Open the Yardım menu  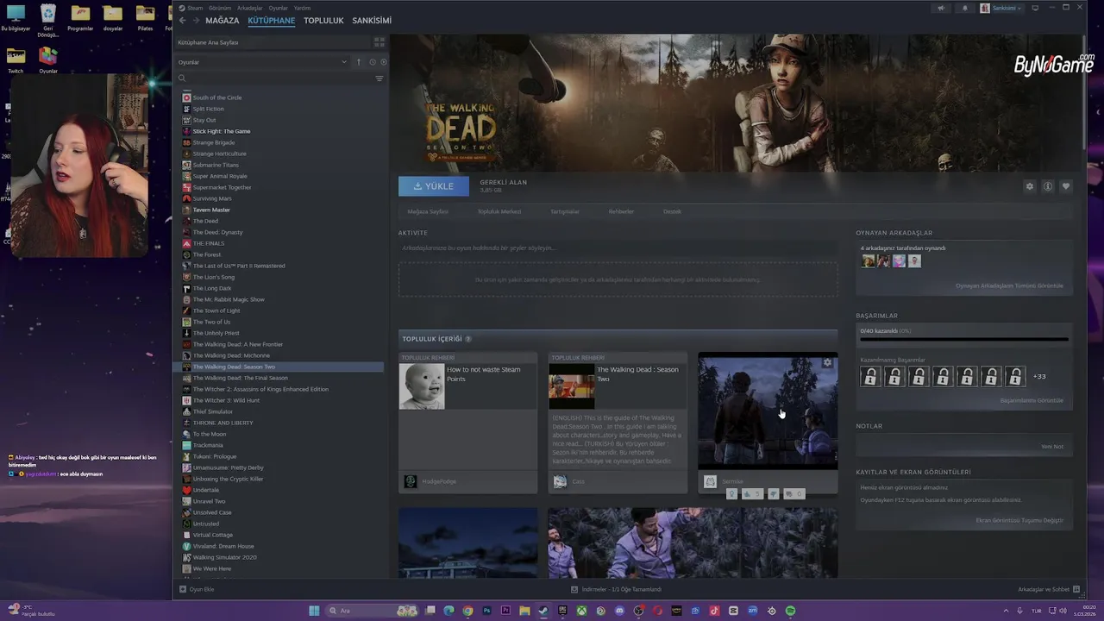(302, 8)
